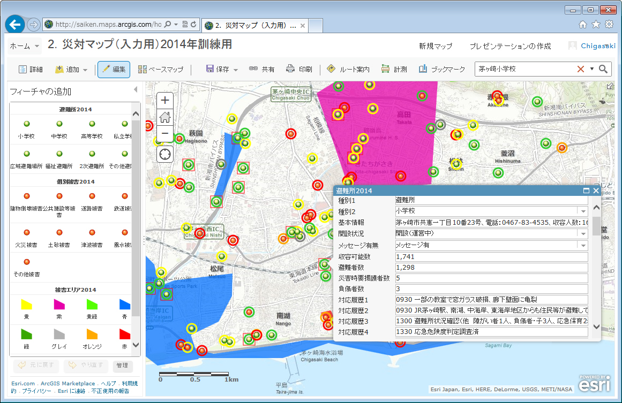The width and height of the screenshot is (622, 403).
Task: Select the 紫 purple area swatch
Action: pyautogui.click(x=59, y=305)
